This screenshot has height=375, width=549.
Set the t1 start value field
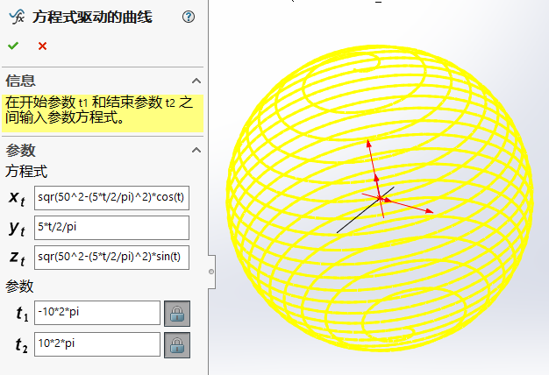[97, 313]
